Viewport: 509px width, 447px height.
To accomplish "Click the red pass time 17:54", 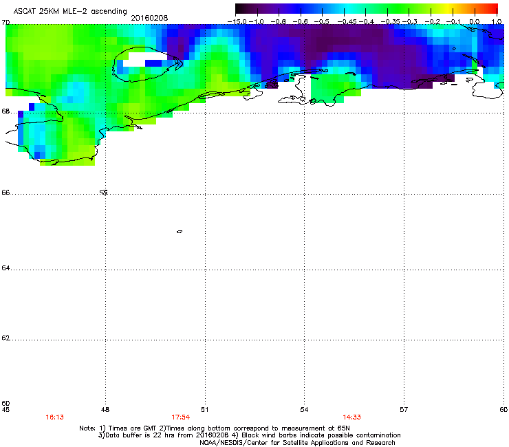I will (180, 417).
